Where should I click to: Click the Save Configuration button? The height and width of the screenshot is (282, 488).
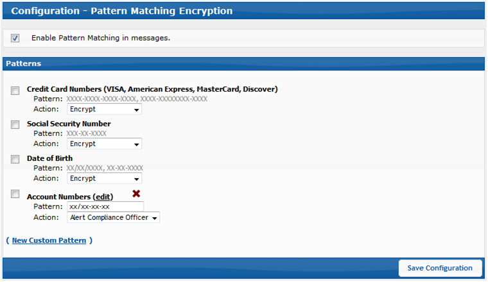(440, 268)
